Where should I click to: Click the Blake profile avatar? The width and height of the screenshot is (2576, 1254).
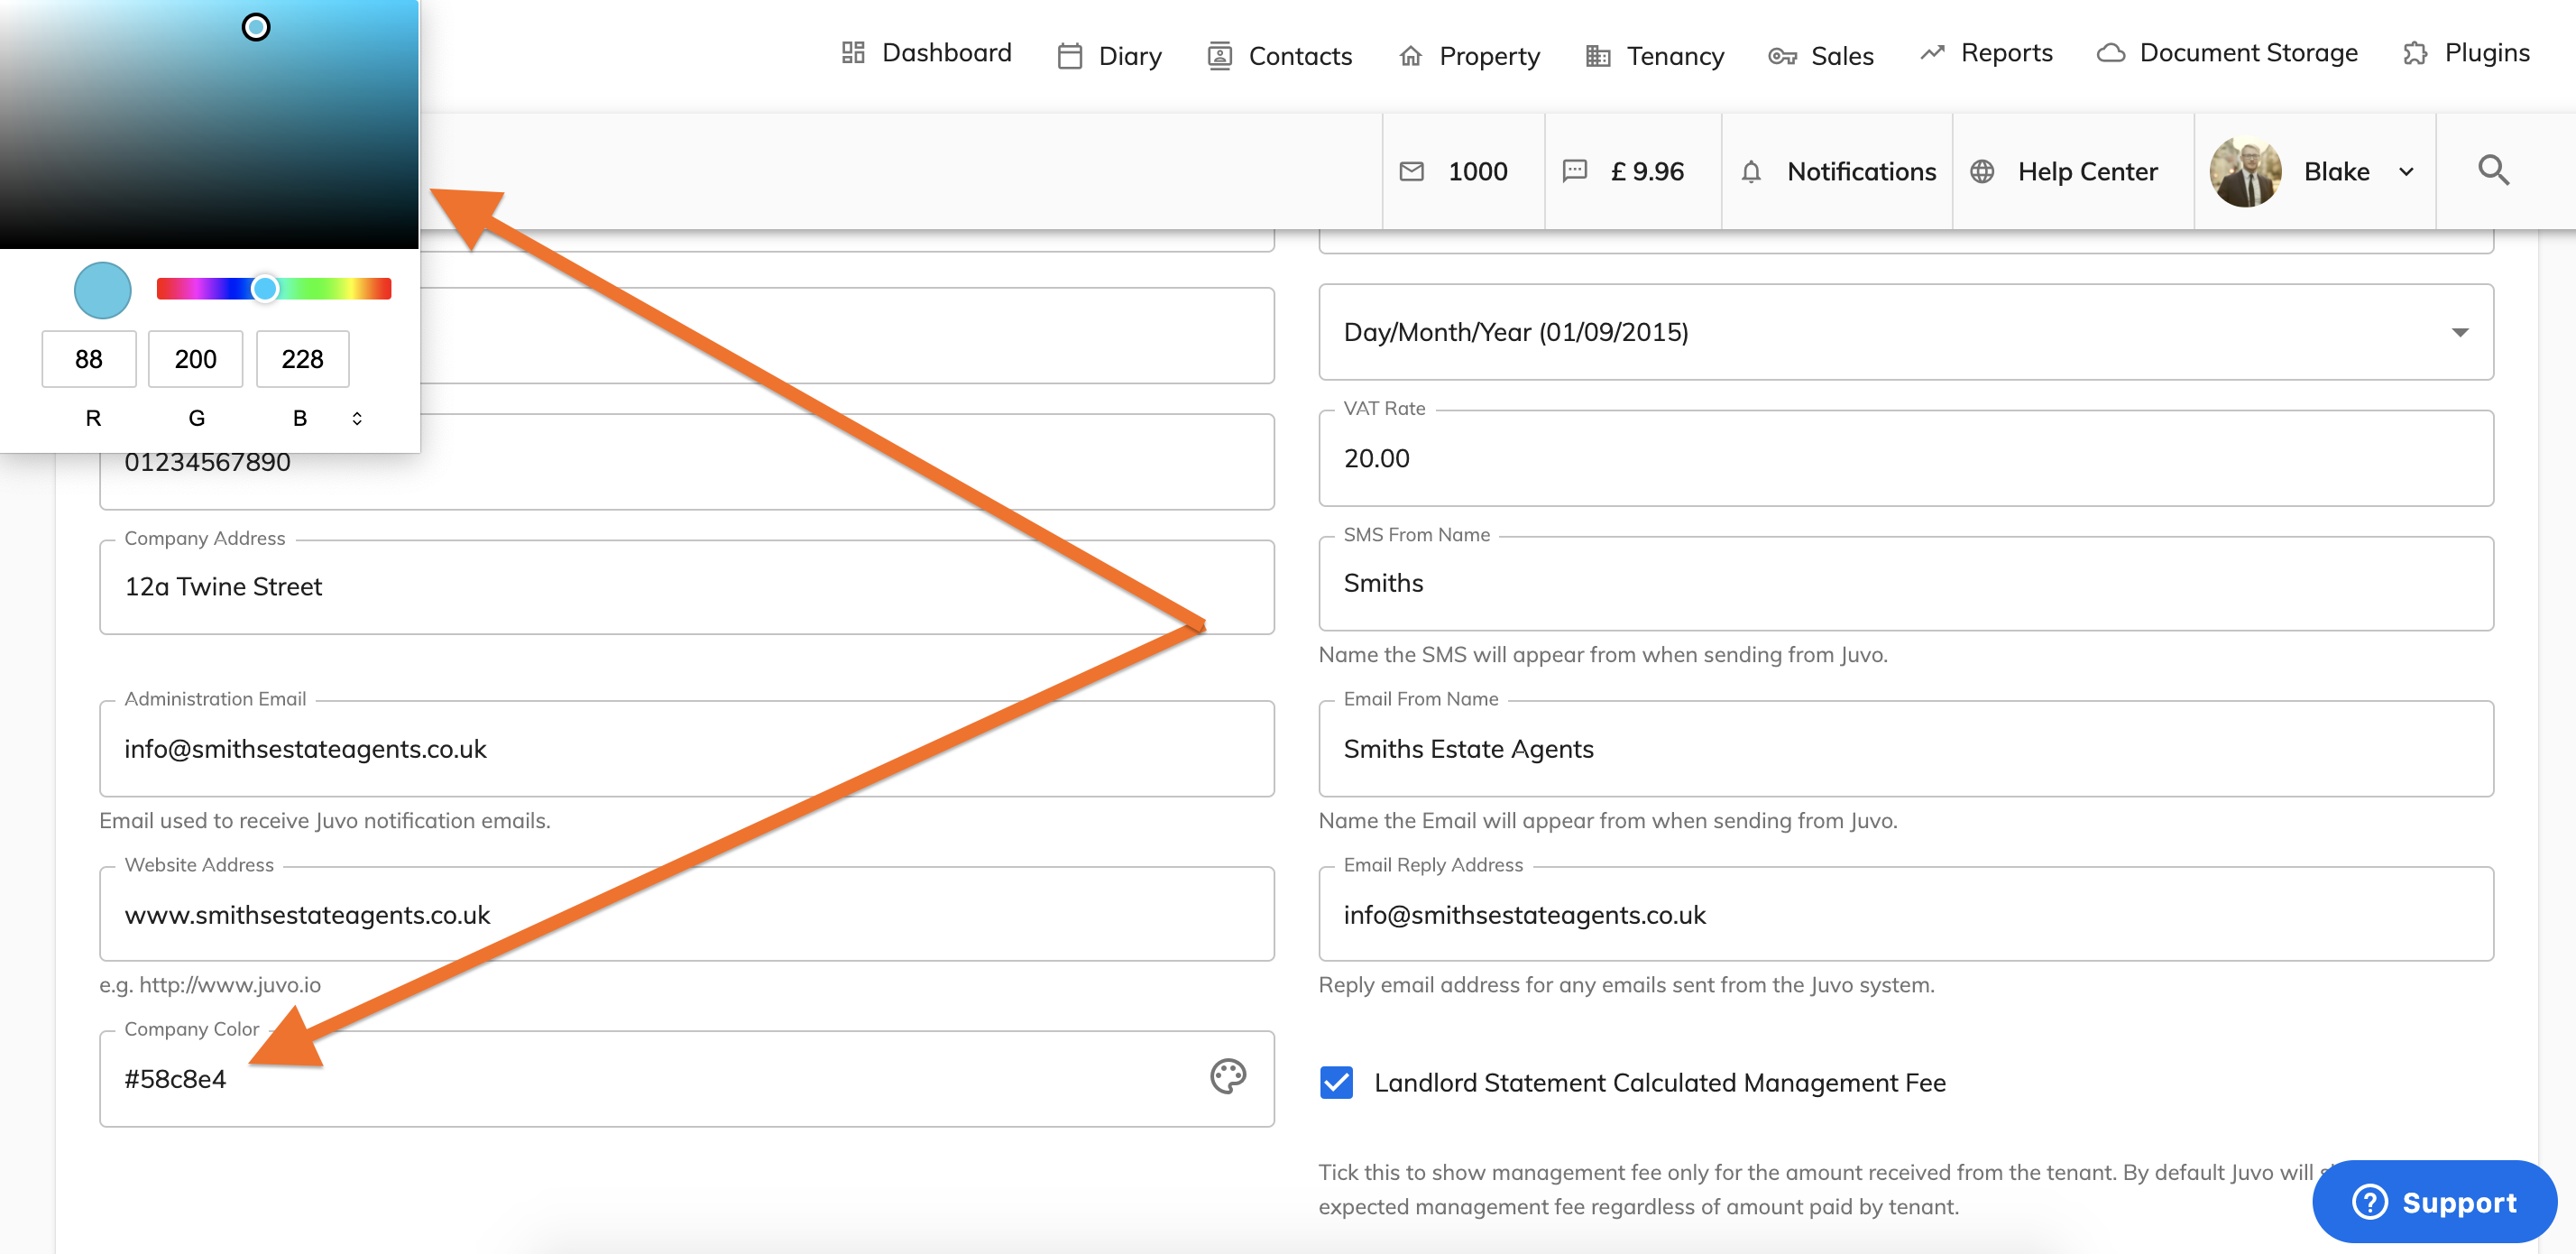tap(2245, 172)
